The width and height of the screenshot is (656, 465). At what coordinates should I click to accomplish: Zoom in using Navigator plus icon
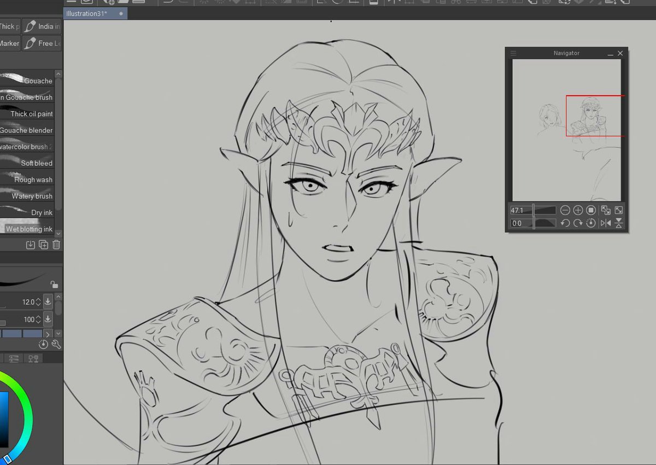tap(578, 210)
